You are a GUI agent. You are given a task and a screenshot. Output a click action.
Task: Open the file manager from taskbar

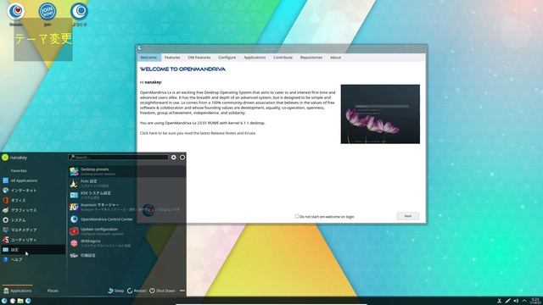[20, 301]
